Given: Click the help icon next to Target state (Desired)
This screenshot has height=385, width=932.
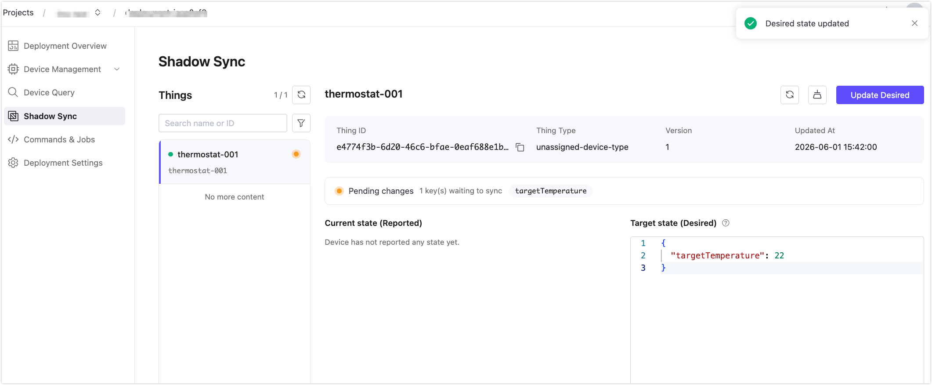Looking at the screenshot, I should tap(726, 223).
